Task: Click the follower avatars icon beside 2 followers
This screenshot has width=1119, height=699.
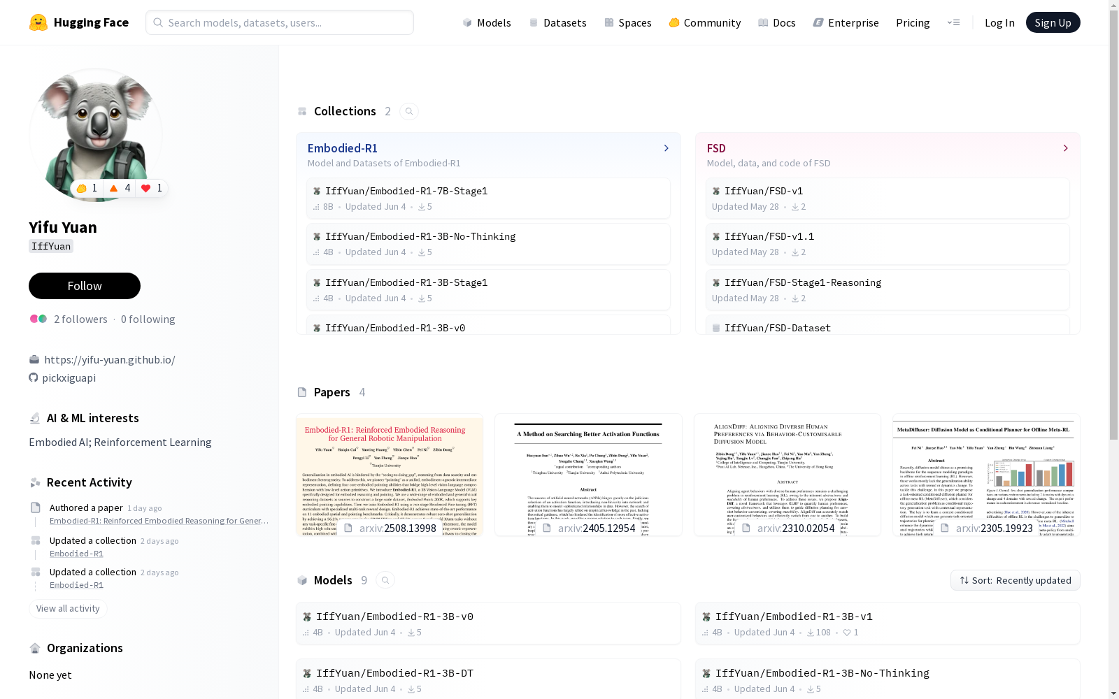Action: pyautogui.click(x=38, y=319)
